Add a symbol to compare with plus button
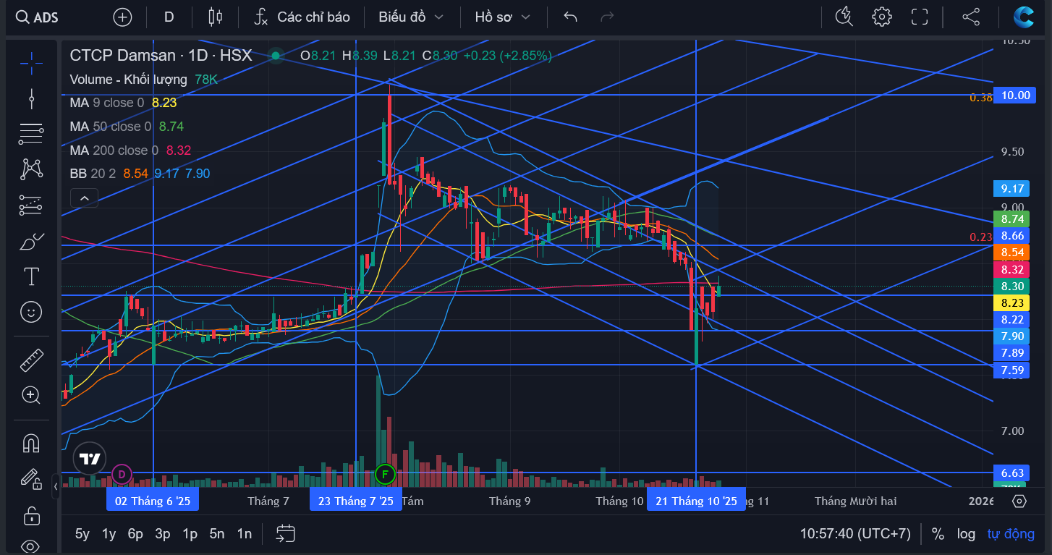This screenshot has height=555, width=1052. pyautogui.click(x=122, y=17)
